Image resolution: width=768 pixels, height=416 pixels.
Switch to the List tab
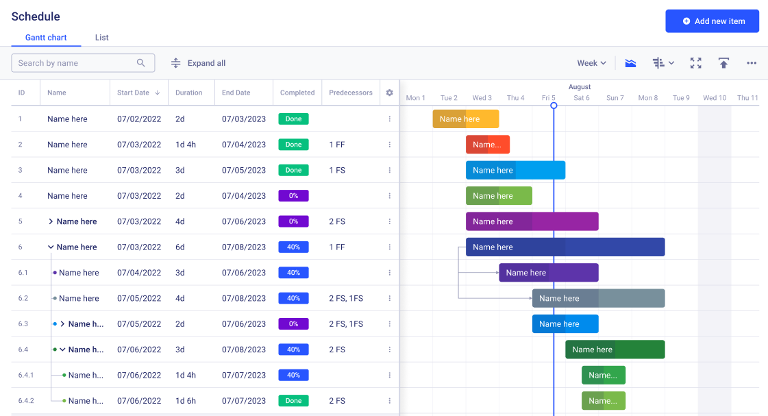[x=101, y=38]
